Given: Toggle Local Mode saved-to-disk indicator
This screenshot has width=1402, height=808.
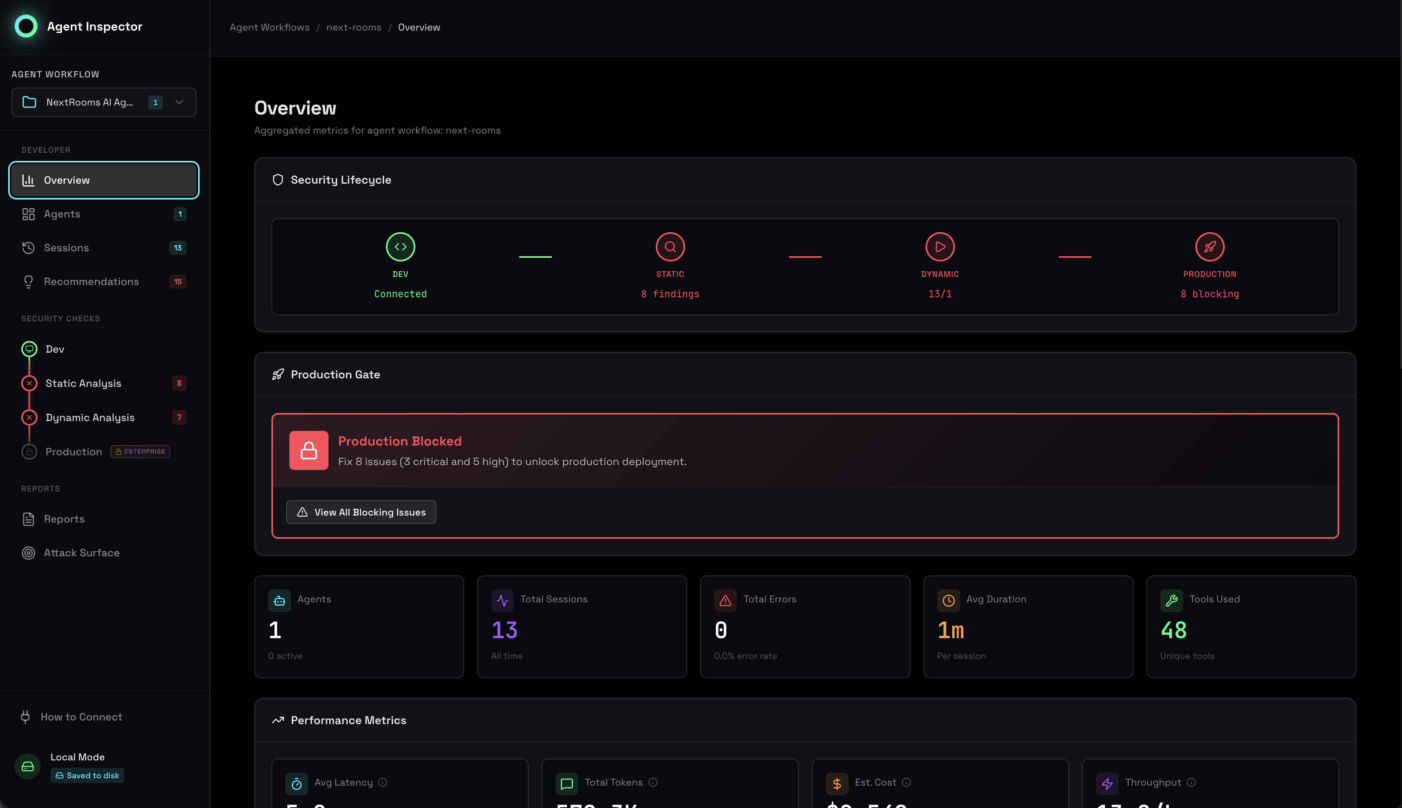Looking at the screenshot, I should (x=87, y=775).
